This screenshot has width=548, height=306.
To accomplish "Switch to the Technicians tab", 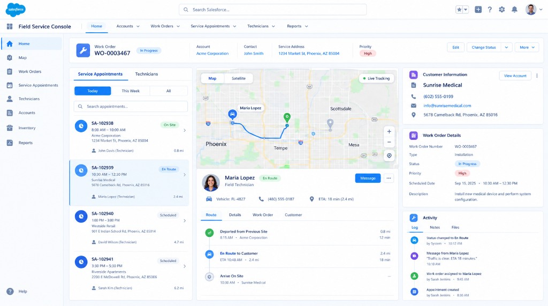I will 147,74.
